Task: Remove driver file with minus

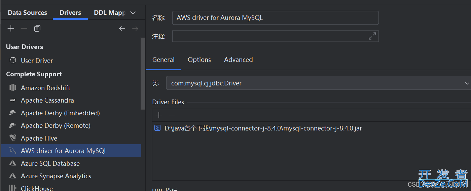Action: click(x=172, y=115)
